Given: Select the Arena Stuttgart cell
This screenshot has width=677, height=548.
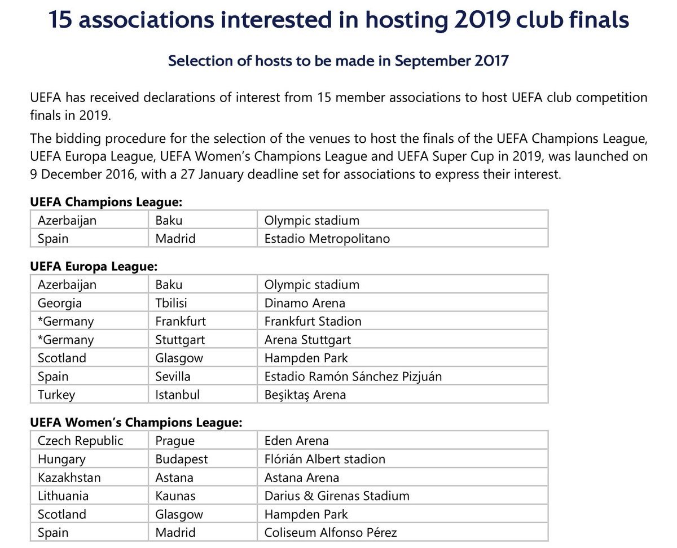Looking at the screenshot, I should 403,339.
